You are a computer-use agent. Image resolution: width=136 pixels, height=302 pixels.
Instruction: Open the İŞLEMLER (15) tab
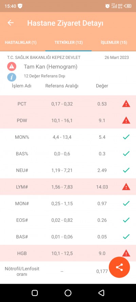[114, 43]
